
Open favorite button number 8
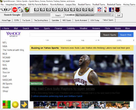(x=79, y=10)
